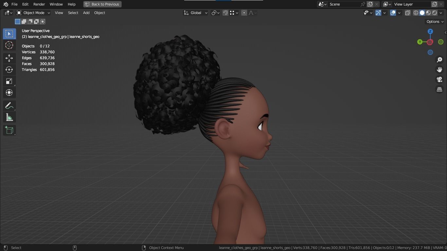
Task: Open the Window menu
Action: tap(56, 4)
